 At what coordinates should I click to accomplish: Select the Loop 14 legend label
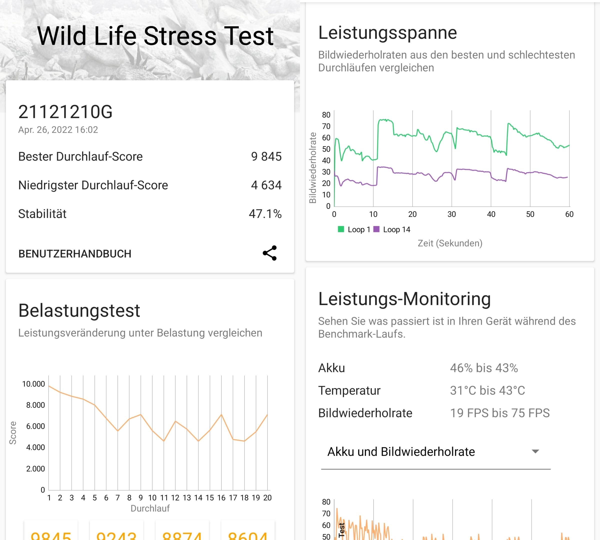(396, 229)
